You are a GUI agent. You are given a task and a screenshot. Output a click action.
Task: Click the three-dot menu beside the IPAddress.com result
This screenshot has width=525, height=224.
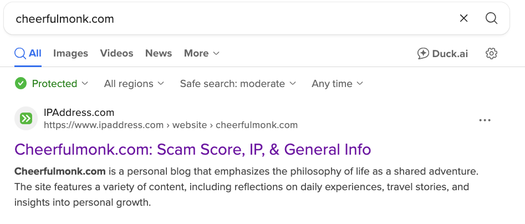pyautogui.click(x=485, y=120)
